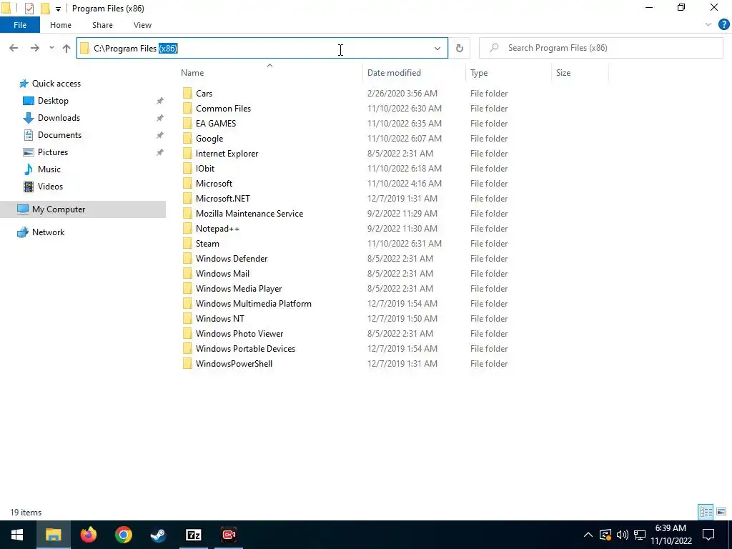
Task: Go back with the Back arrow button
Action: pos(14,48)
